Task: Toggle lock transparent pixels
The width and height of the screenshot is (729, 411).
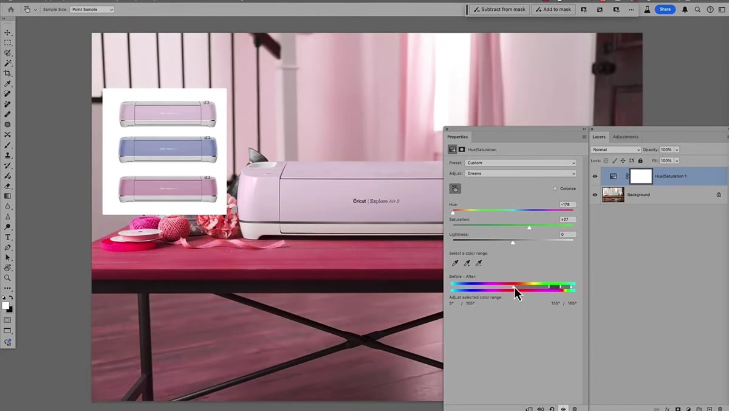Action: [x=606, y=161]
